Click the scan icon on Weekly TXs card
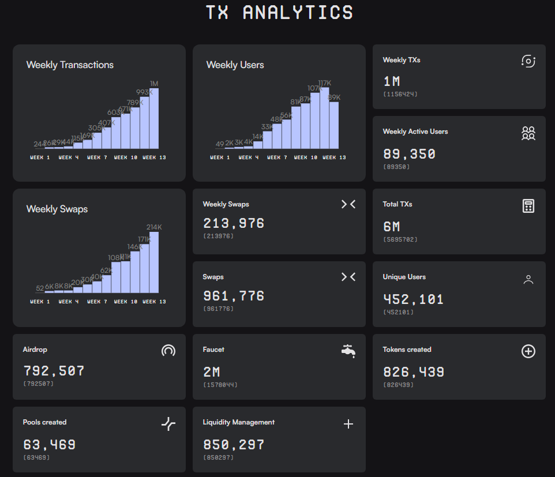The image size is (555, 477). tap(528, 61)
